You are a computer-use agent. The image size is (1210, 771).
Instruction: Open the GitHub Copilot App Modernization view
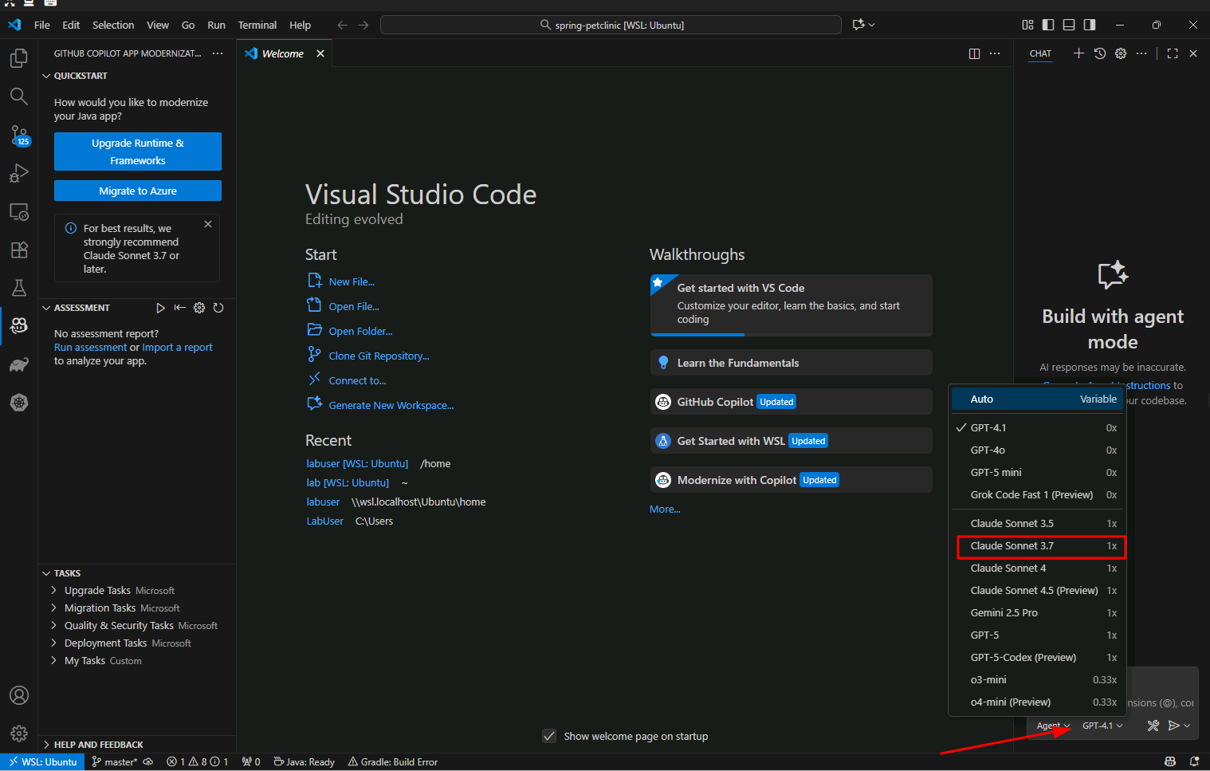[x=19, y=326]
